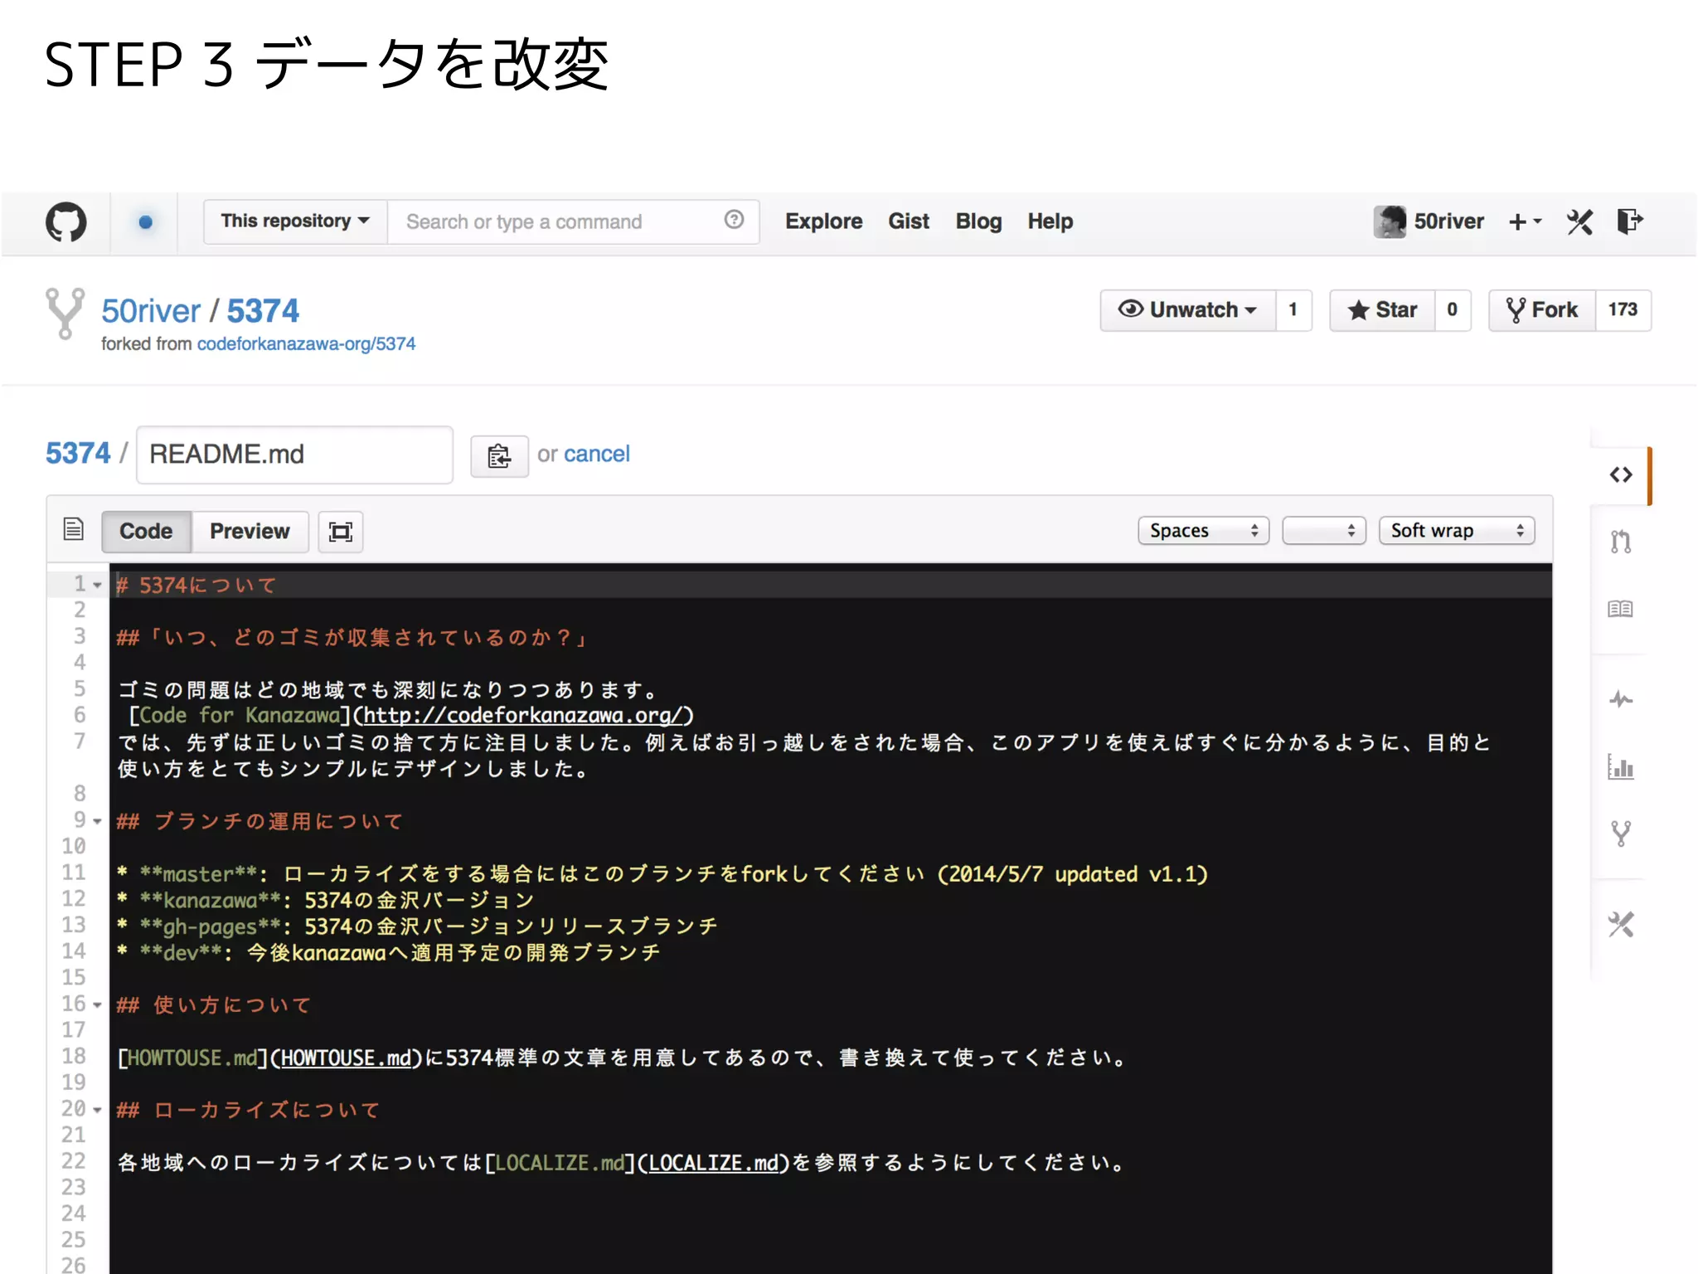
Task: Collapse the fold arrow on line 9
Action: (x=97, y=822)
